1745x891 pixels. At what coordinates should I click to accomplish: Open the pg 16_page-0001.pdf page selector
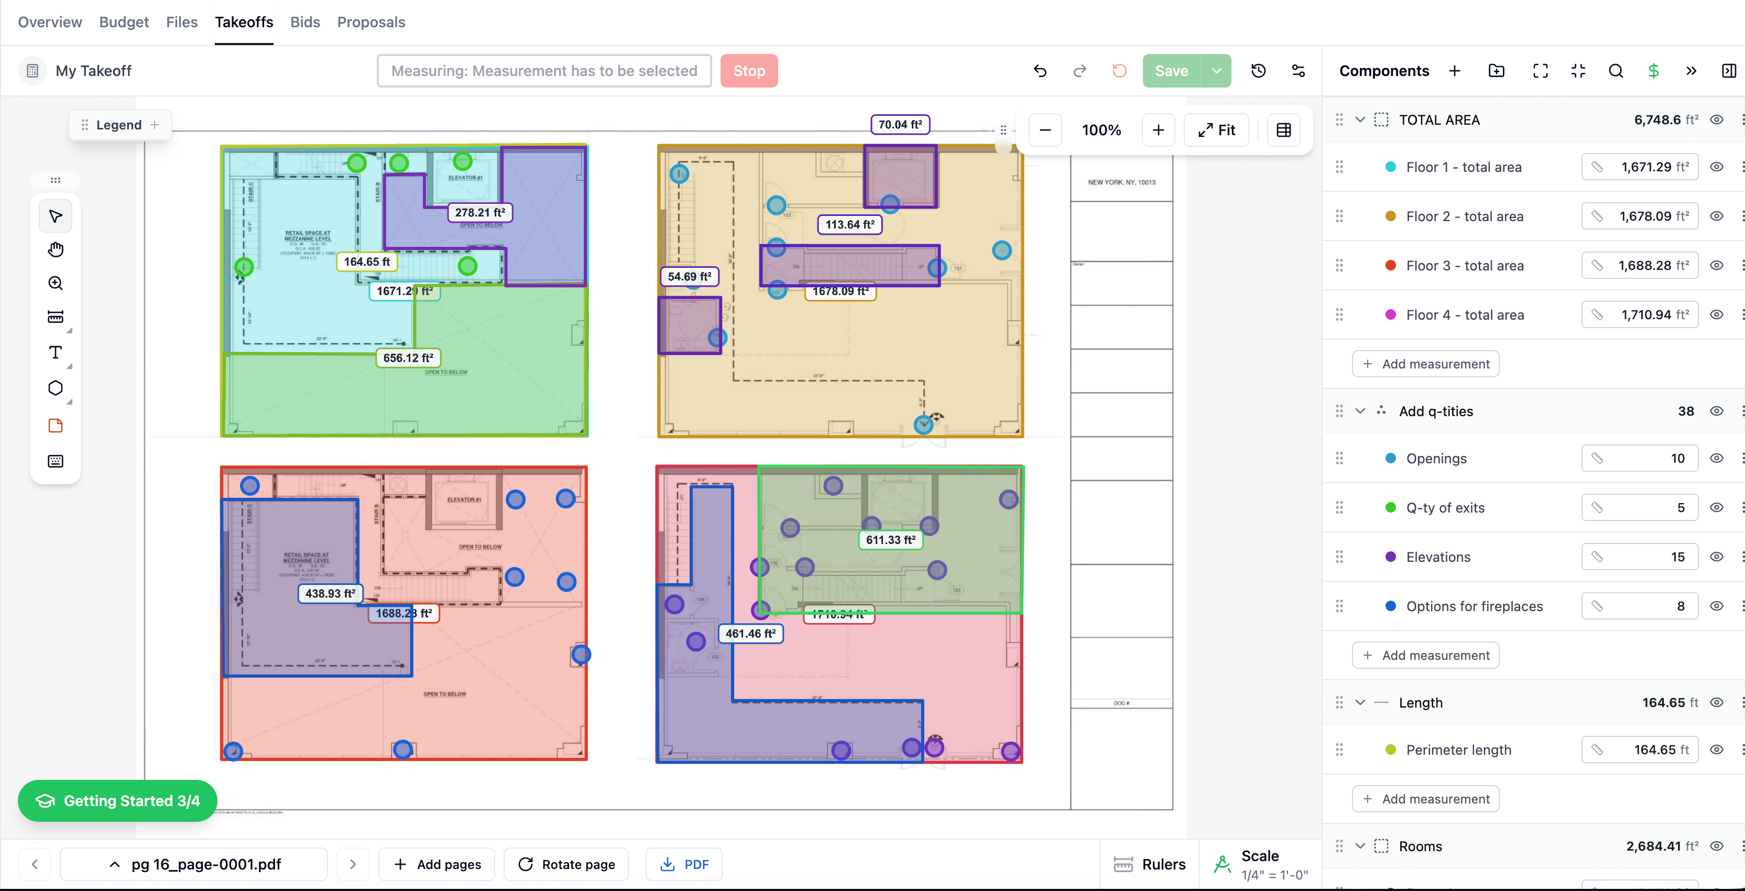click(x=194, y=864)
